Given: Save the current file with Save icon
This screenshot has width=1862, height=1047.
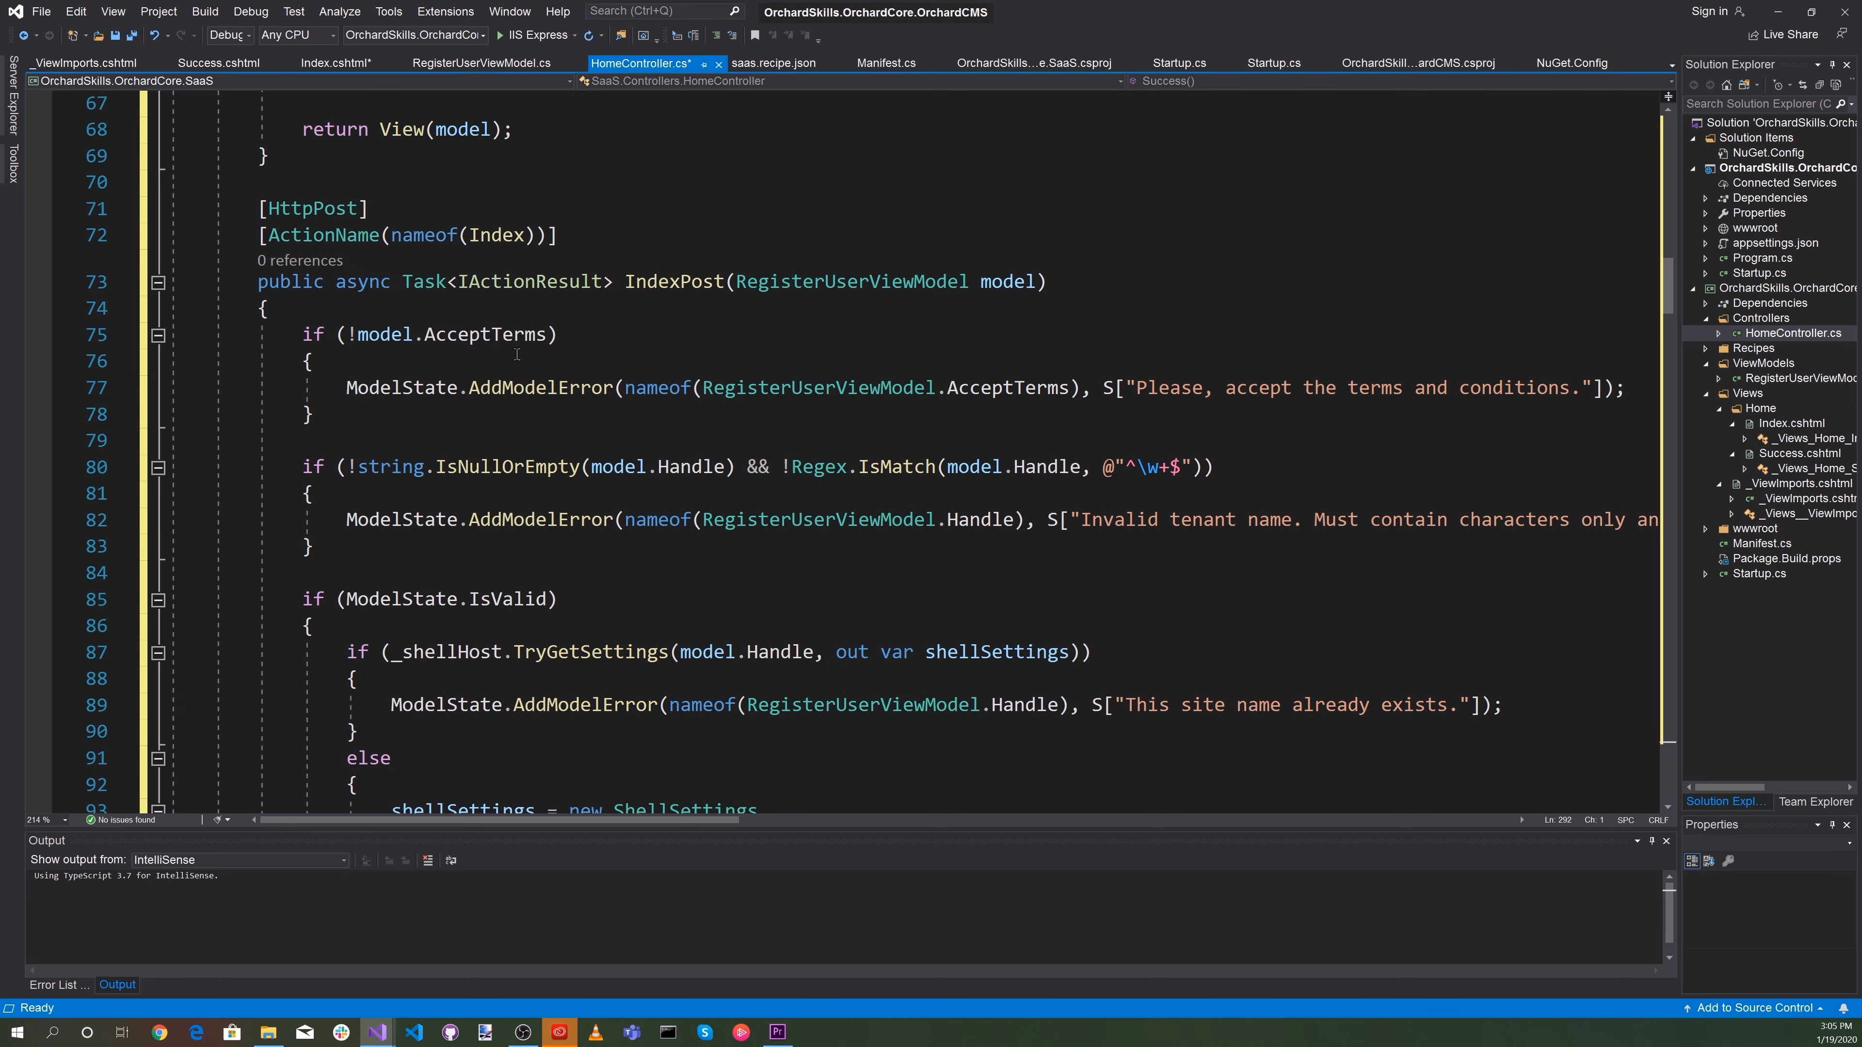Looking at the screenshot, I should (115, 35).
